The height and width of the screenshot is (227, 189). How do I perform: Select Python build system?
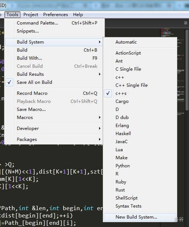[x=140, y=166]
